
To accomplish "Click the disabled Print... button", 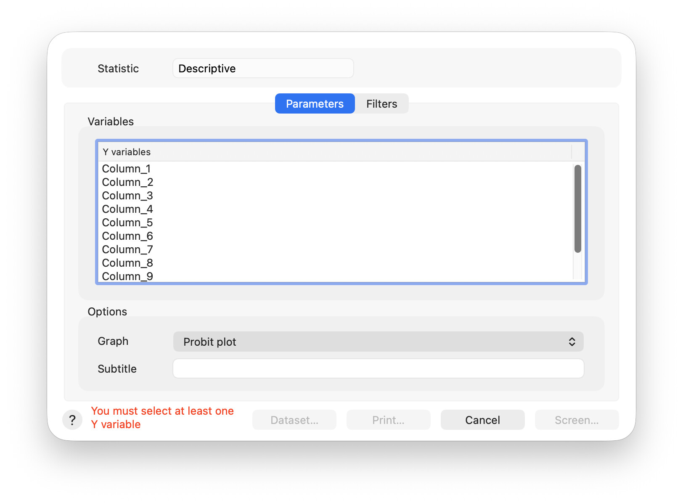I will pyautogui.click(x=388, y=420).
